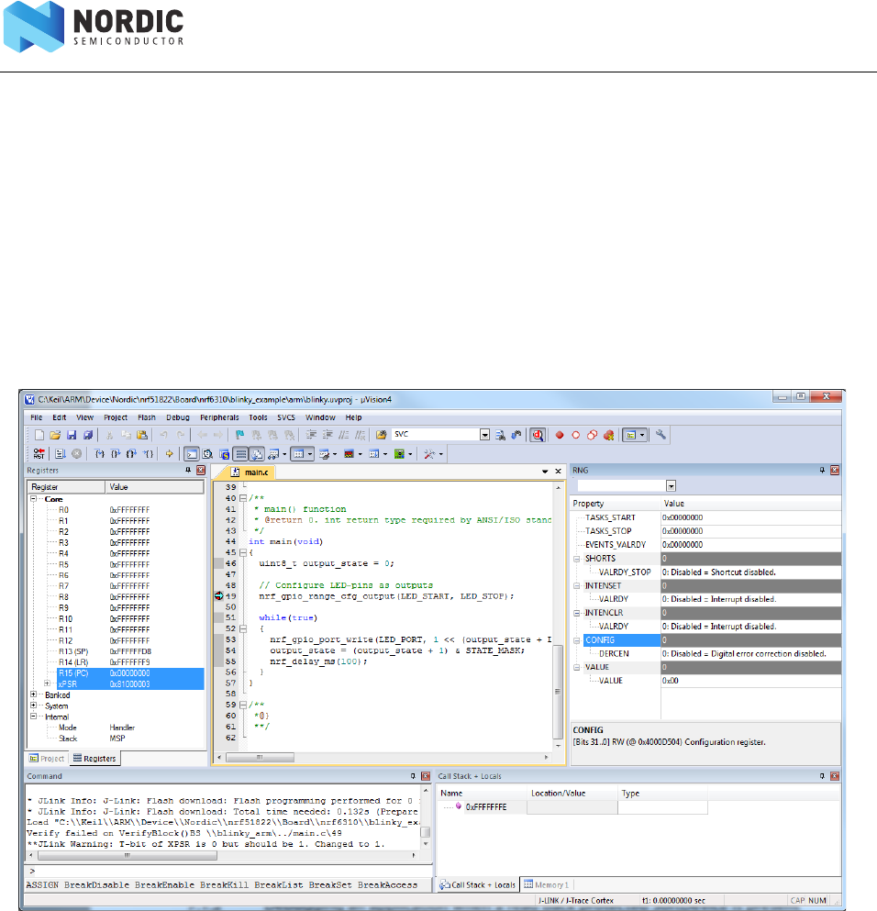Toggle the Command window icon
Image resolution: width=877 pixels, height=911 pixels.
pyautogui.click(x=191, y=454)
